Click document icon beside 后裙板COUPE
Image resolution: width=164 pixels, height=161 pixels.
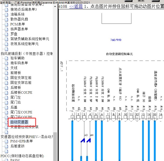click(x=6, y=93)
